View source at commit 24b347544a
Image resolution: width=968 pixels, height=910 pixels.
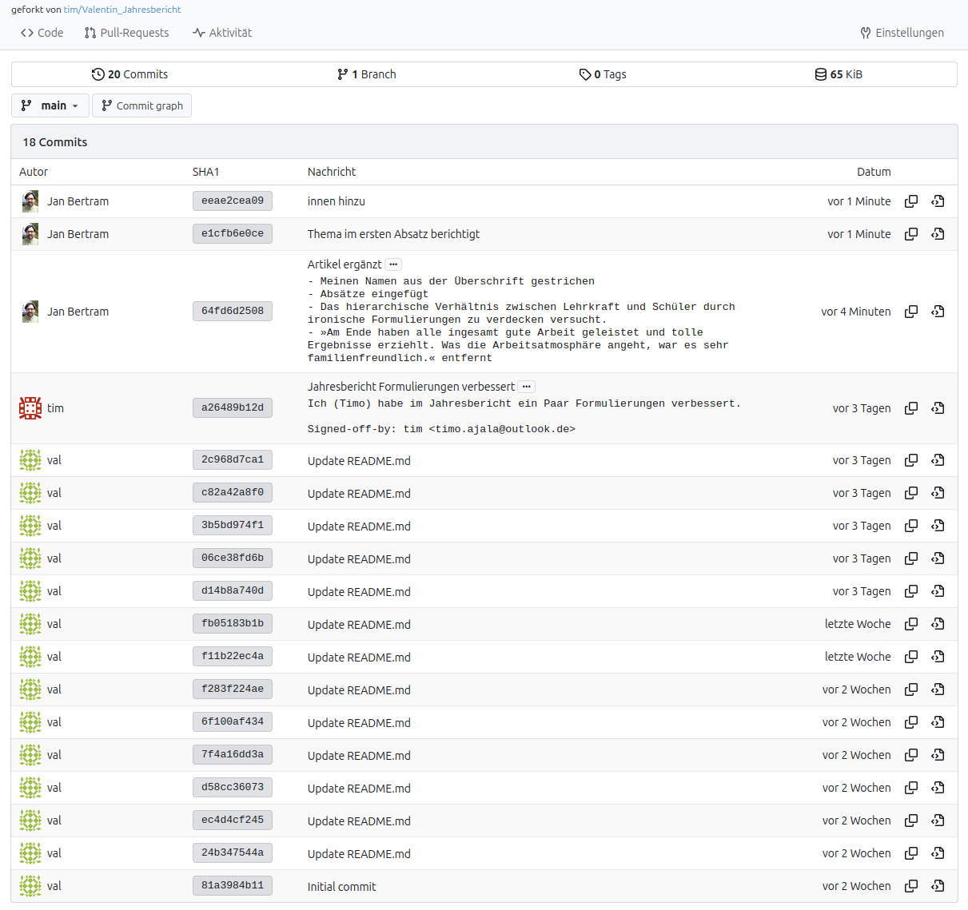pyautogui.click(x=938, y=853)
